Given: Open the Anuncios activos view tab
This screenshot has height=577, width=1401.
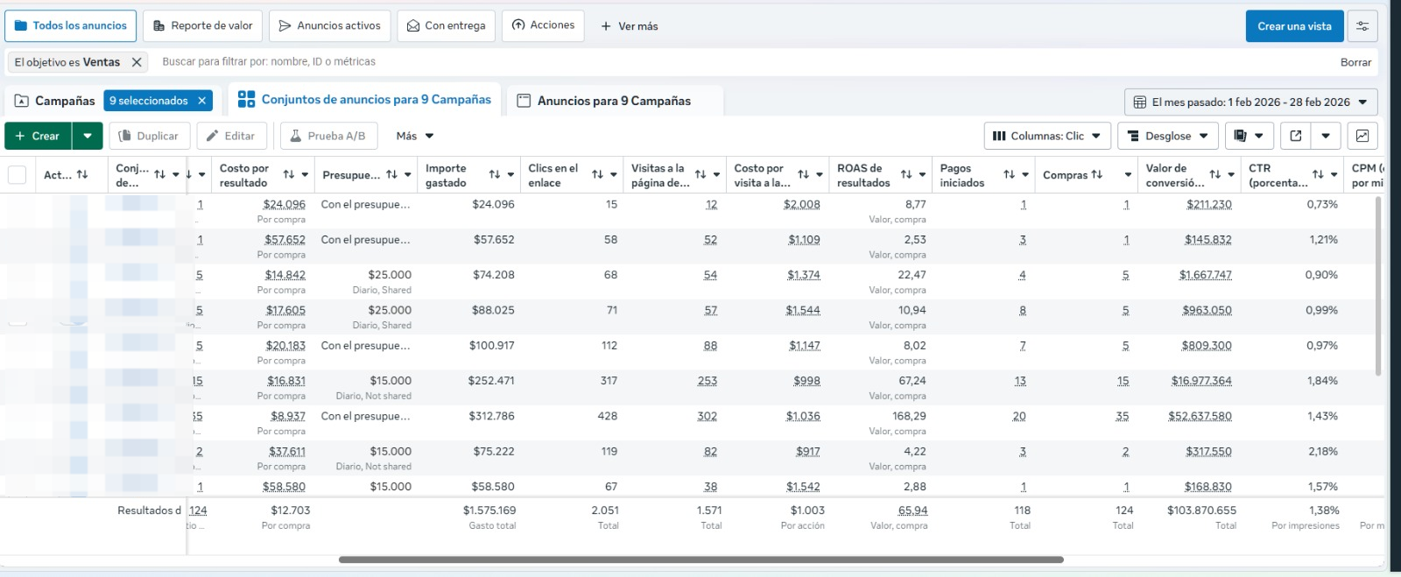Looking at the screenshot, I should click(x=330, y=26).
